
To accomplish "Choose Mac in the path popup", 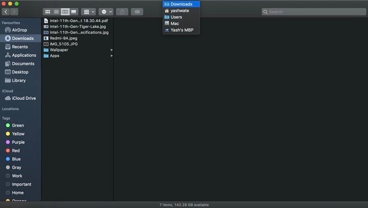I will click(181, 24).
